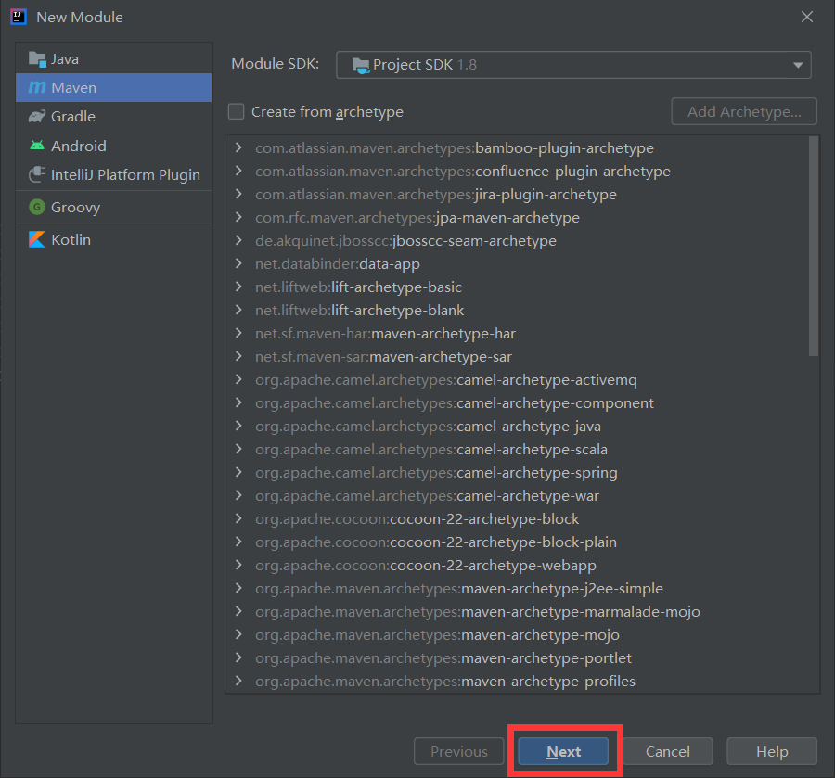835x778 pixels.
Task: Click the Kotlin logo icon
Action: click(37, 239)
